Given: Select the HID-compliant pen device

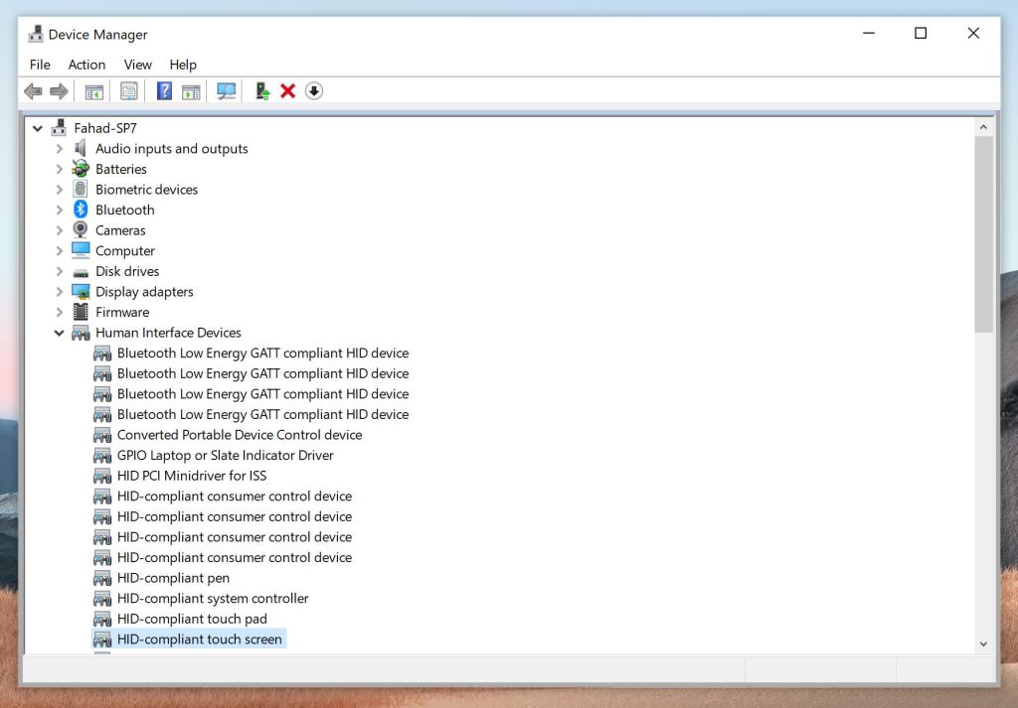Looking at the screenshot, I should 173,578.
